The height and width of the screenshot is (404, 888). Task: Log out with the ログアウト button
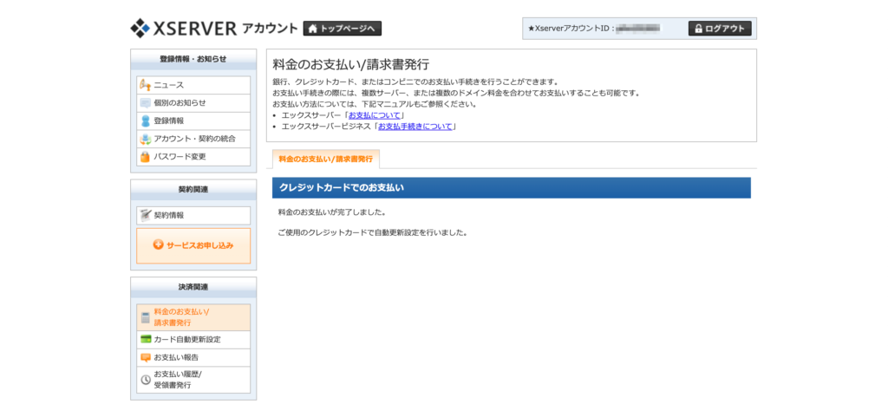720,29
